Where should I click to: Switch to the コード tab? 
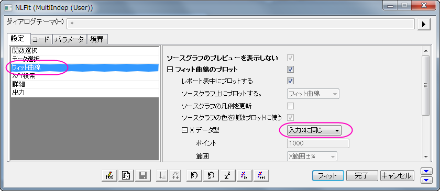pos(41,40)
